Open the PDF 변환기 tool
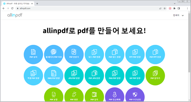Viewport: 191px width, 102px height. (74, 54)
